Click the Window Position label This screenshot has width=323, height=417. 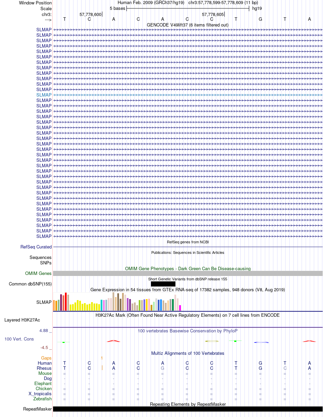(35, 3)
